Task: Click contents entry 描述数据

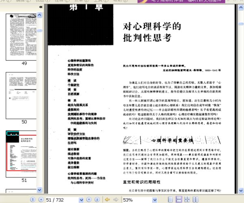Action: tap(74, 154)
